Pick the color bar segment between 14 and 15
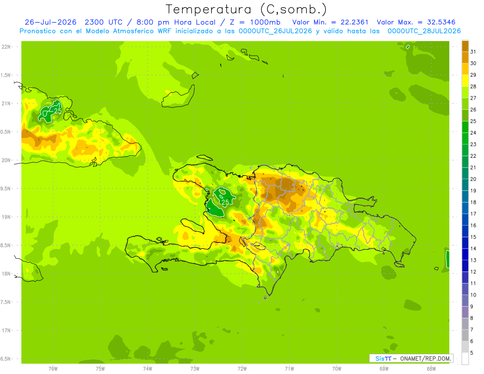The image size is (484, 374). 465,243
